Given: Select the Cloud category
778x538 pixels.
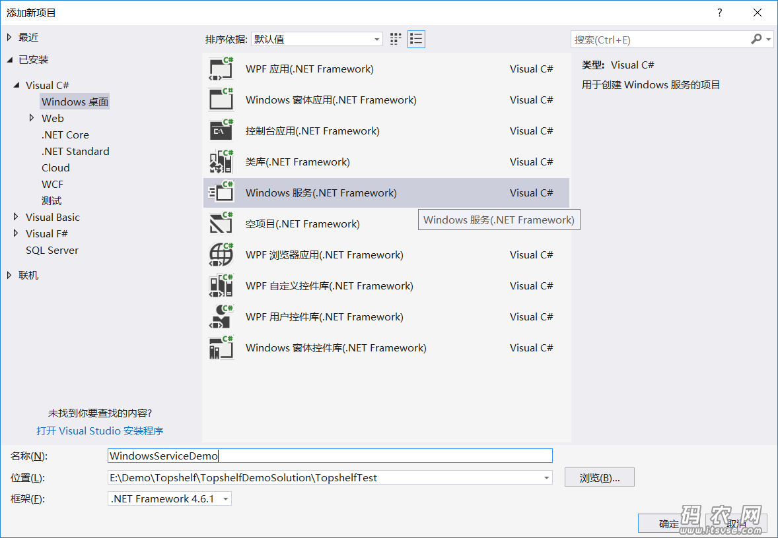Looking at the screenshot, I should point(55,167).
